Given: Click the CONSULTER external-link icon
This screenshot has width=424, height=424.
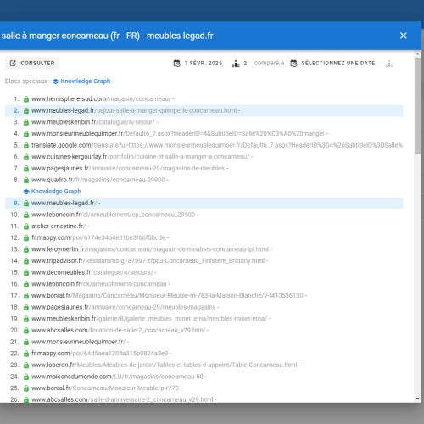Looking at the screenshot, I should pos(13,63).
